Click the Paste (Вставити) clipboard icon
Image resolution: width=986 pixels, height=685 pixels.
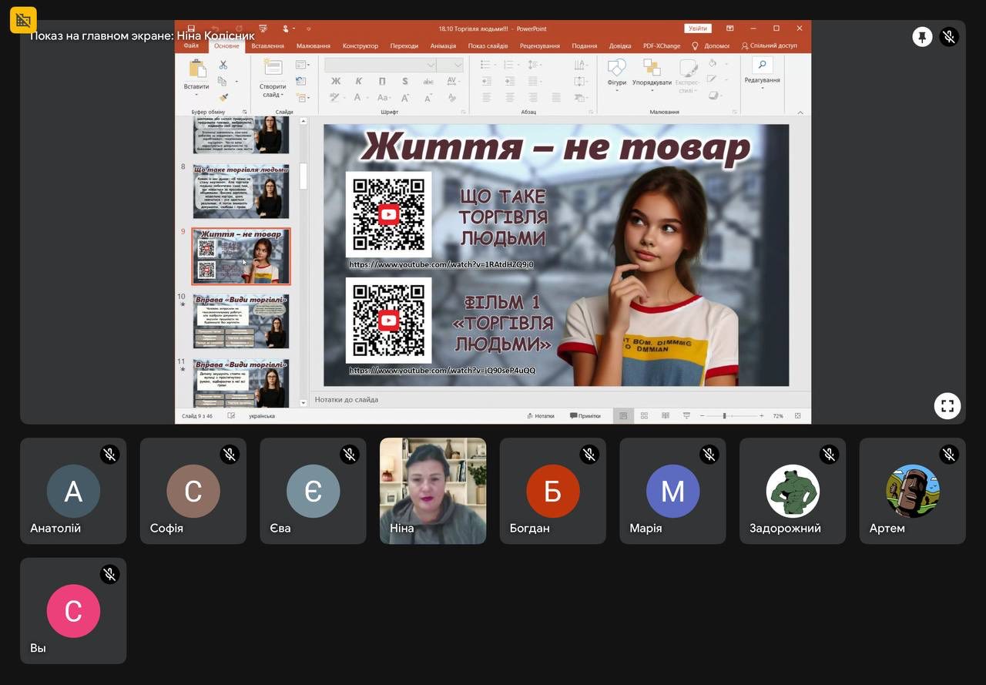coord(197,69)
